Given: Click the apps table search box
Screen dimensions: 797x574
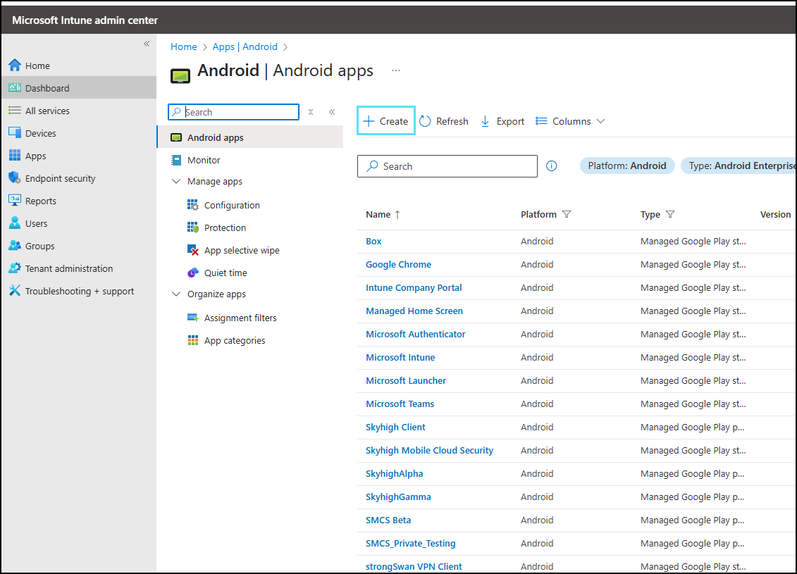Looking at the screenshot, I should coord(447,166).
